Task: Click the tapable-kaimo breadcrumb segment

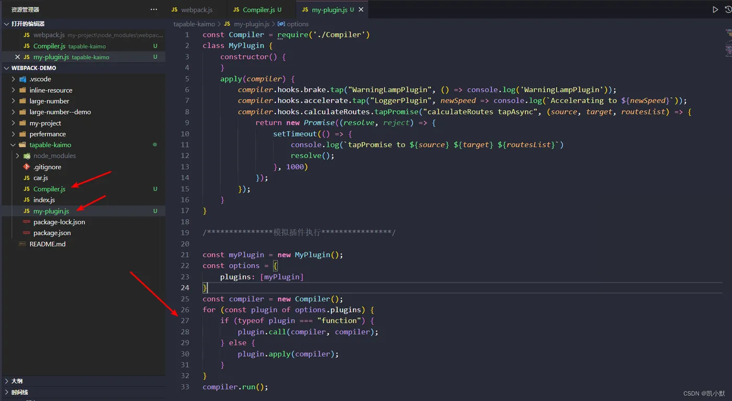Action: pyautogui.click(x=194, y=24)
